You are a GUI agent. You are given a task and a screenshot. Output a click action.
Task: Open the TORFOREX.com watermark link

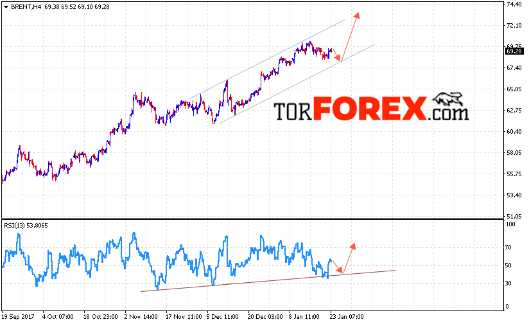pyautogui.click(x=371, y=109)
